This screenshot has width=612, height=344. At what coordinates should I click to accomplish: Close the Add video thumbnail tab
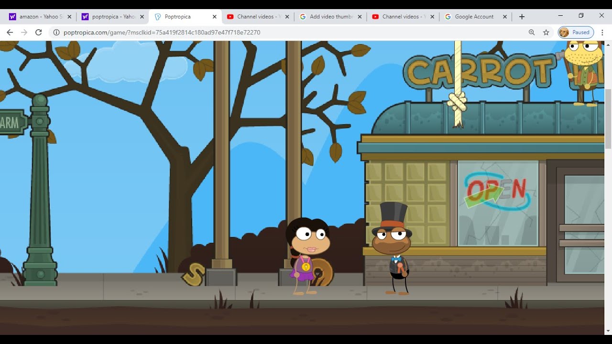[x=360, y=16]
